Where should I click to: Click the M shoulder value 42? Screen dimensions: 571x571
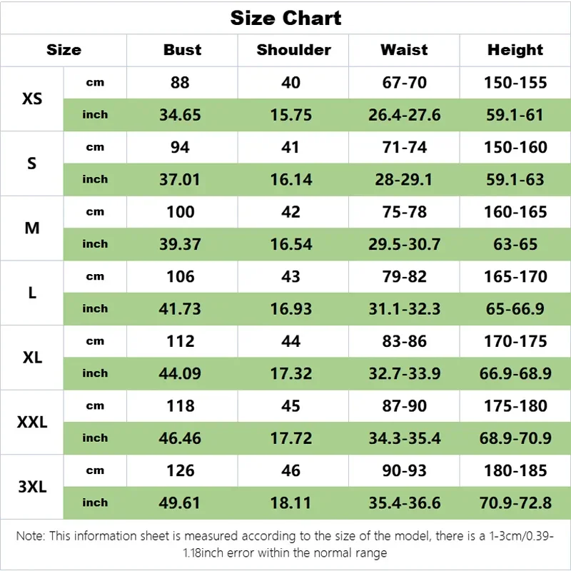pyautogui.click(x=290, y=212)
